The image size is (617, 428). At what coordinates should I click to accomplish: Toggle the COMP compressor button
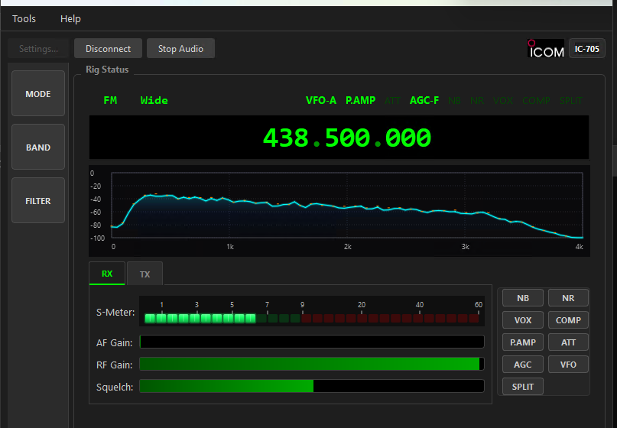(x=568, y=319)
